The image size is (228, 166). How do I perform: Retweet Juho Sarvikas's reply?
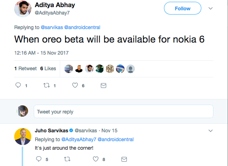[x=67, y=159]
